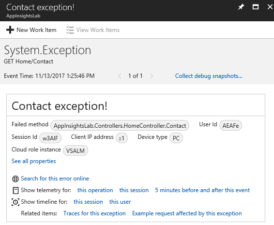274x225 pixels.
Task: Open Traces for this exception
Action: [x=94, y=213]
